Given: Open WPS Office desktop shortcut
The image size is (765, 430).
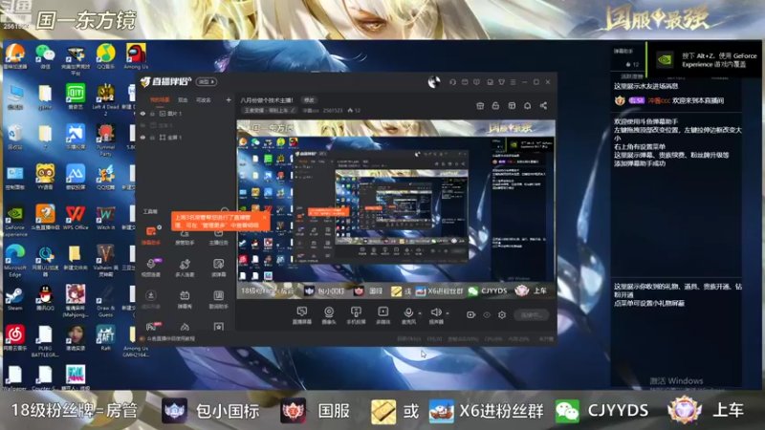Looking at the screenshot, I should pyautogui.click(x=76, y=218).
